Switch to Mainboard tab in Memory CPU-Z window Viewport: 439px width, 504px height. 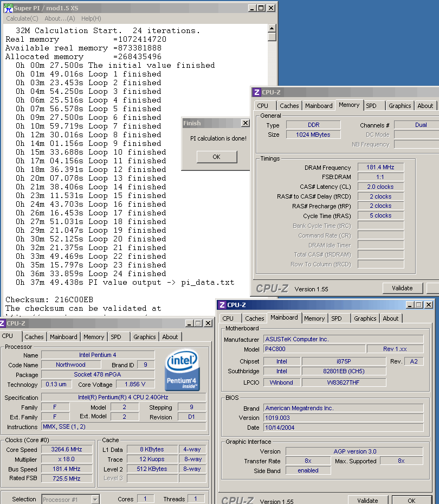pos(319,105)
